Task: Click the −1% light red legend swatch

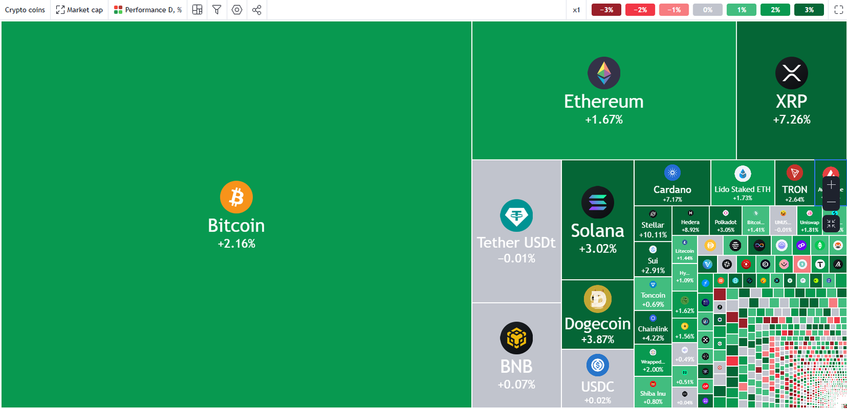Action: pyautogui.click(x=674, y=10)
